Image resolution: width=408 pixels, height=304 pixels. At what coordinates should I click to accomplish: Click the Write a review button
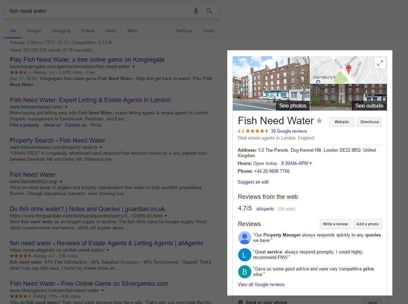335,224
